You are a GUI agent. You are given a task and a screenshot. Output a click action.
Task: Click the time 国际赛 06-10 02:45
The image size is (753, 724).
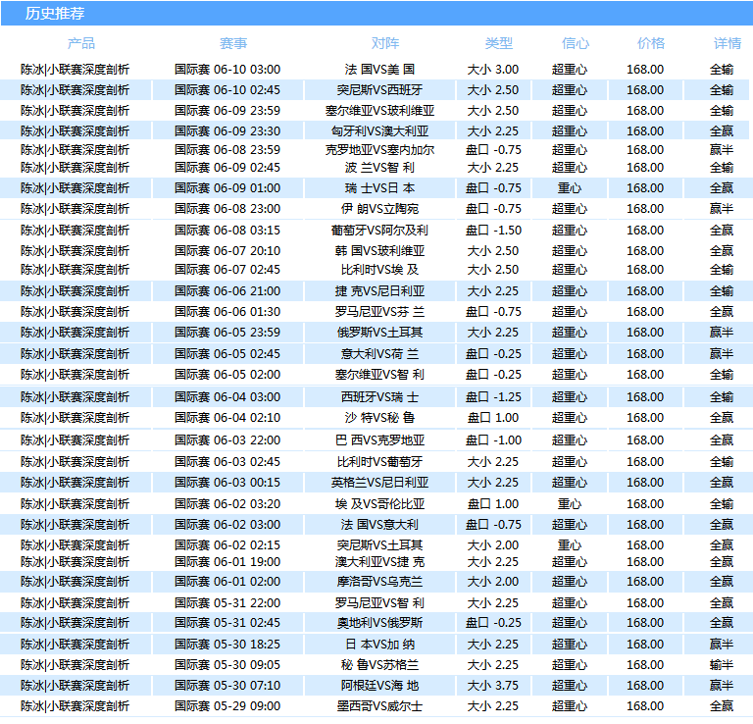pyautogui.click(x=227, y=90)
